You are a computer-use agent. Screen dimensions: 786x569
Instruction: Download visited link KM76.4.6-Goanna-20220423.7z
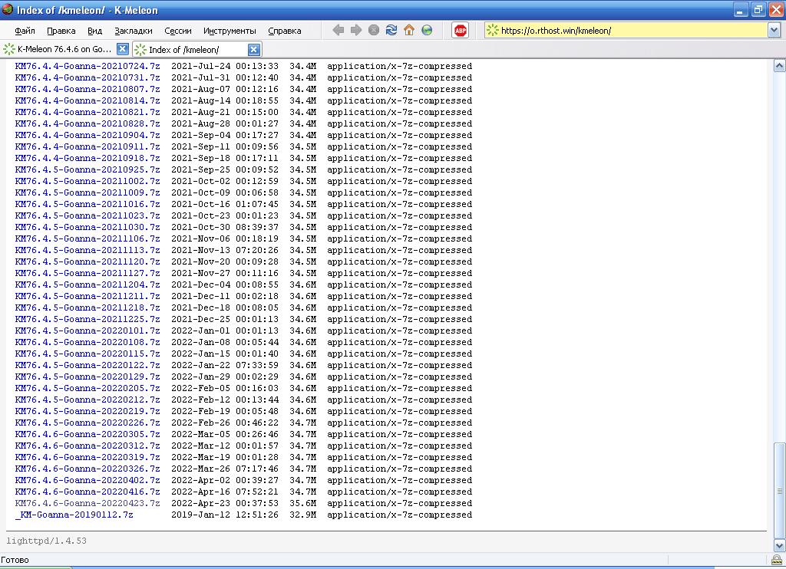(88, 504)
